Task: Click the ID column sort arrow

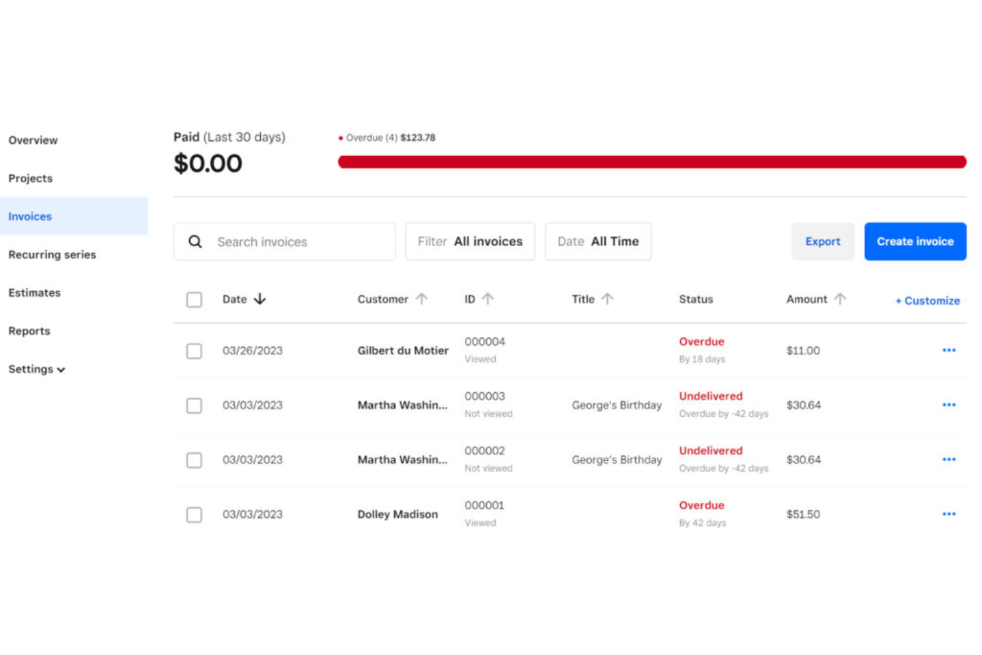Action: coord(488,299)
